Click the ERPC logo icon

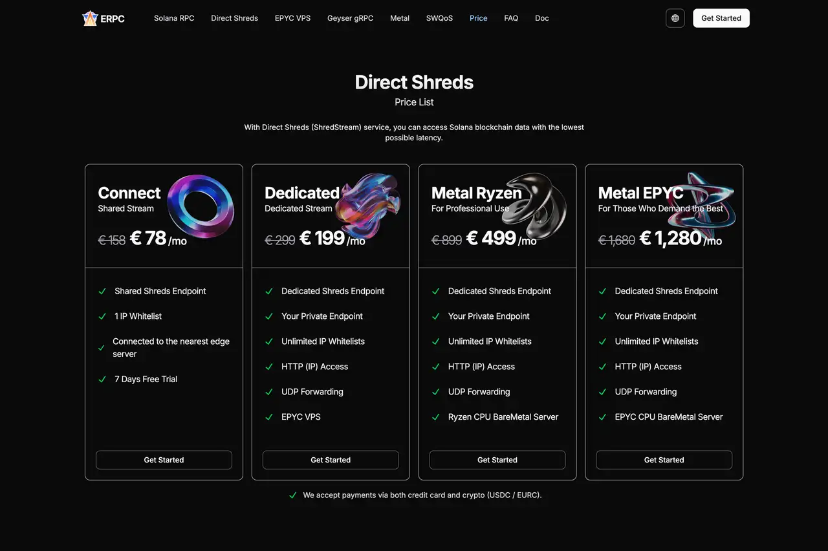90,18
